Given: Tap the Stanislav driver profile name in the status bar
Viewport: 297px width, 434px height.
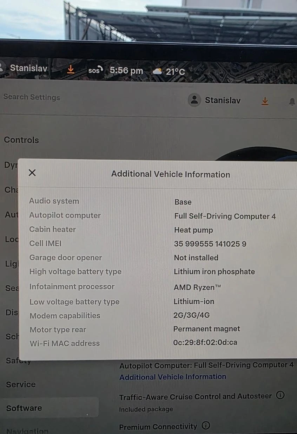Looking at the screenshot, I should (28, 68).
